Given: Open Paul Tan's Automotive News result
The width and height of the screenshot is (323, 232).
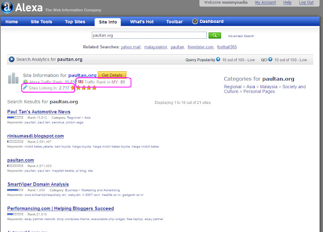Looking at the screenshot, I should pos(39,112).
